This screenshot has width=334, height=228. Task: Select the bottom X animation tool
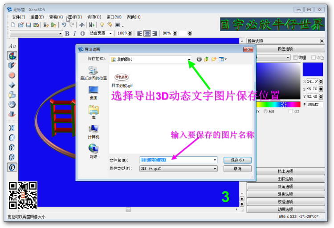12,167
